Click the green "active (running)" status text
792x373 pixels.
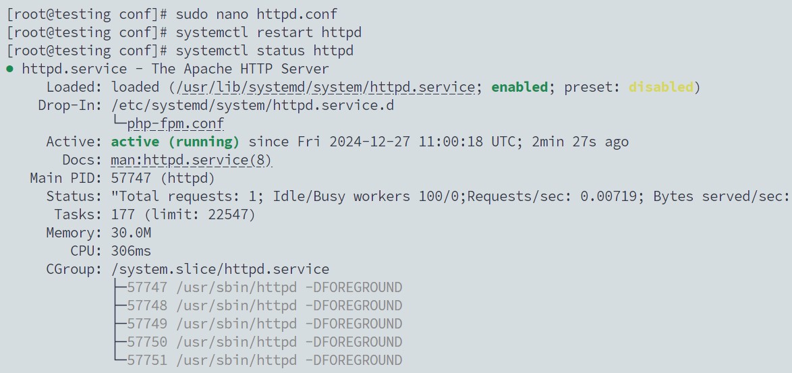pos(175,142)
